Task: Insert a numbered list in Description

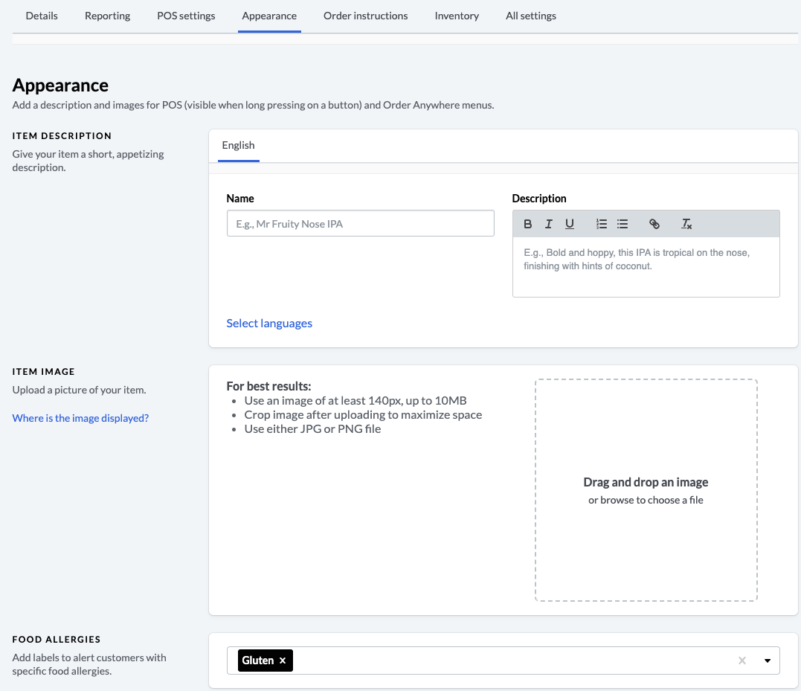Action: coord(602,224)
